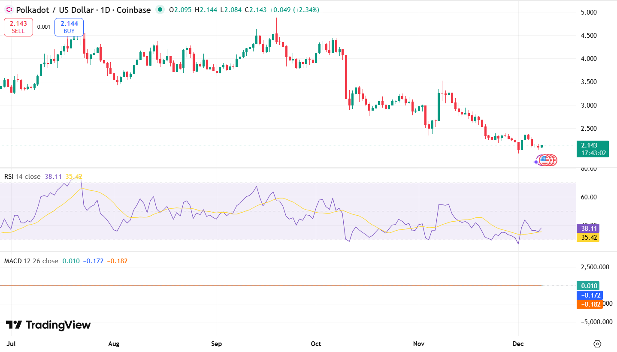Click the Polkadot symbol logo icon

click(8, 9)
